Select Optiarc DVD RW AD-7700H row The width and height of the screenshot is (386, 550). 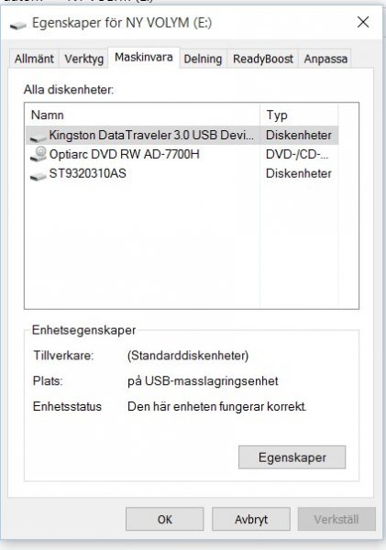182,154
